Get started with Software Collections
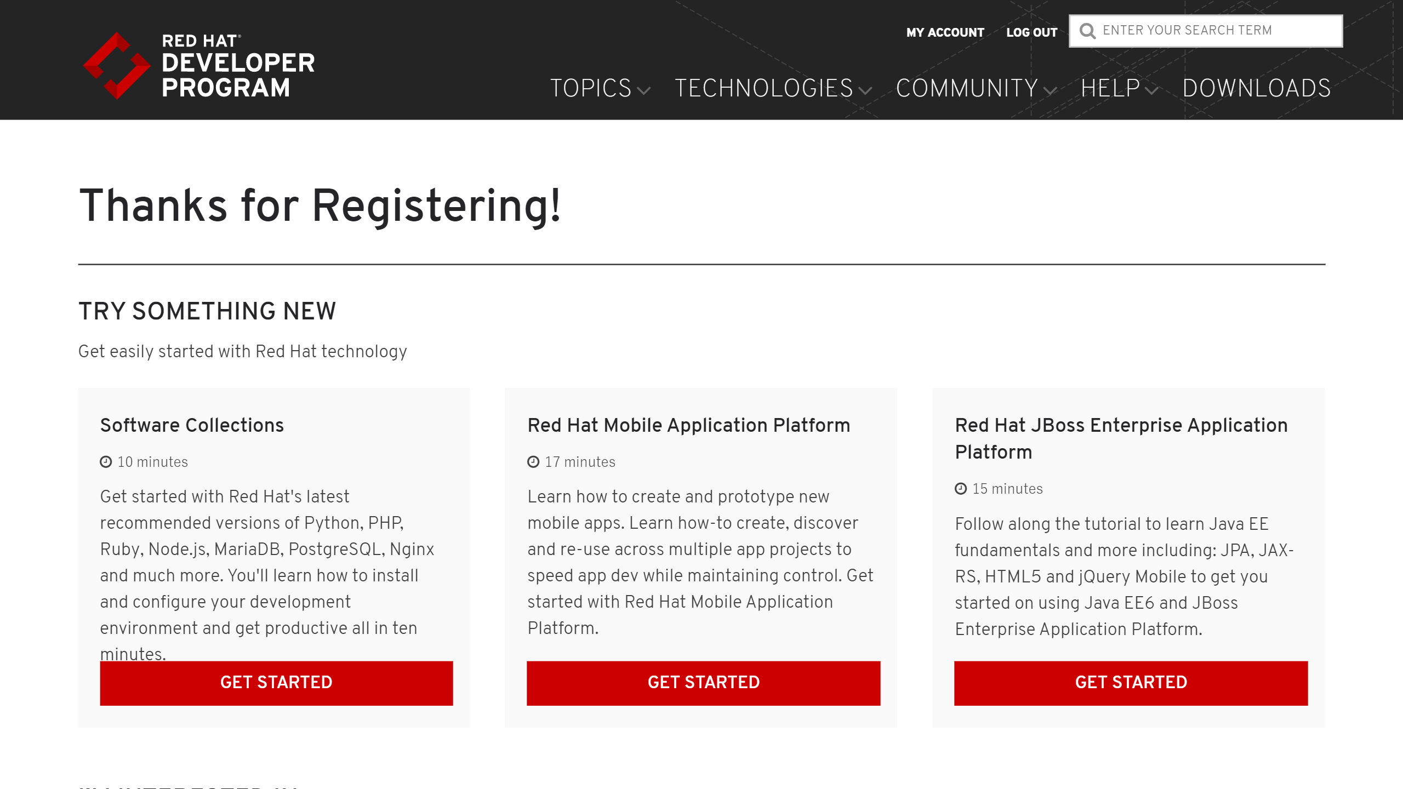The height and width of the screenshot is (789, 1403). 276,683
